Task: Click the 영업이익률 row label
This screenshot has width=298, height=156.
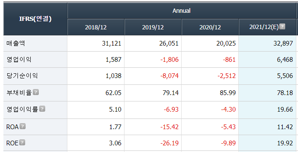Action: 22,109
